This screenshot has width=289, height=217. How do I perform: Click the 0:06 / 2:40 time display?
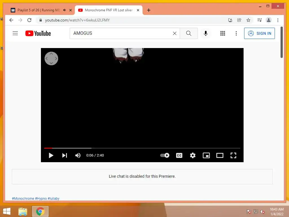point(95,155)
